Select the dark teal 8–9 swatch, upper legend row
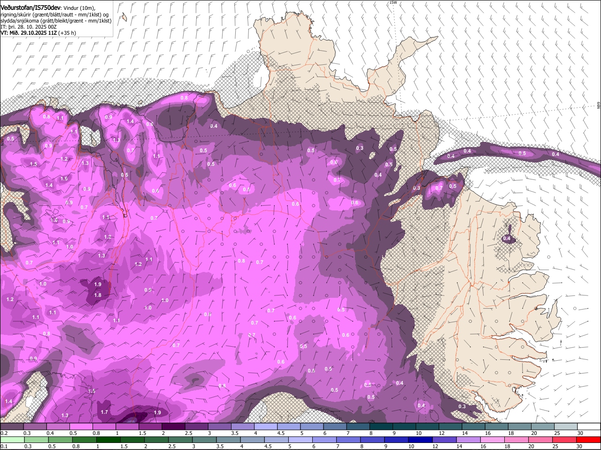The image size is (601, 450). pyautogui.click(x=381, y=427)
